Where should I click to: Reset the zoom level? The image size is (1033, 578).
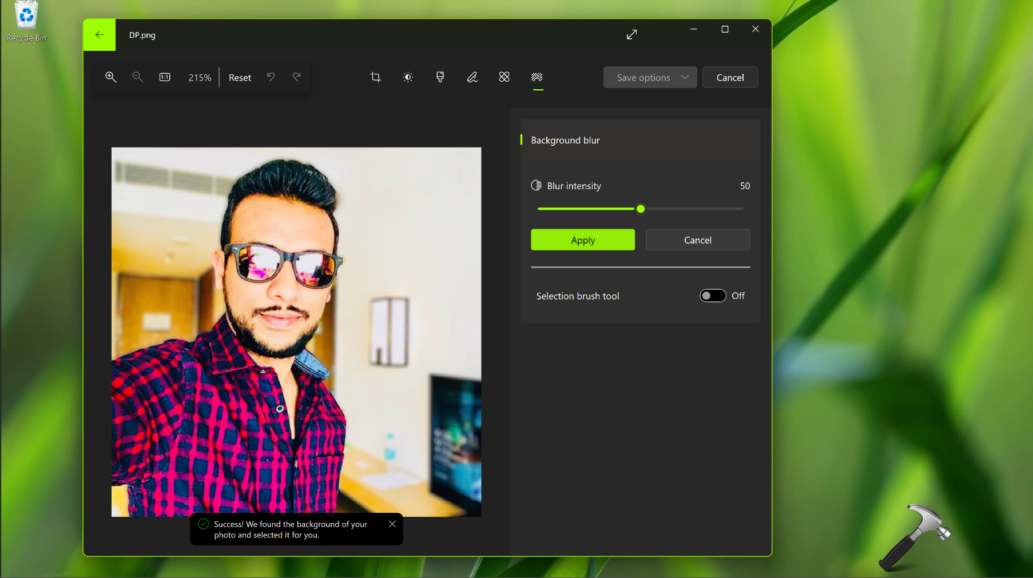click(240, 77)
